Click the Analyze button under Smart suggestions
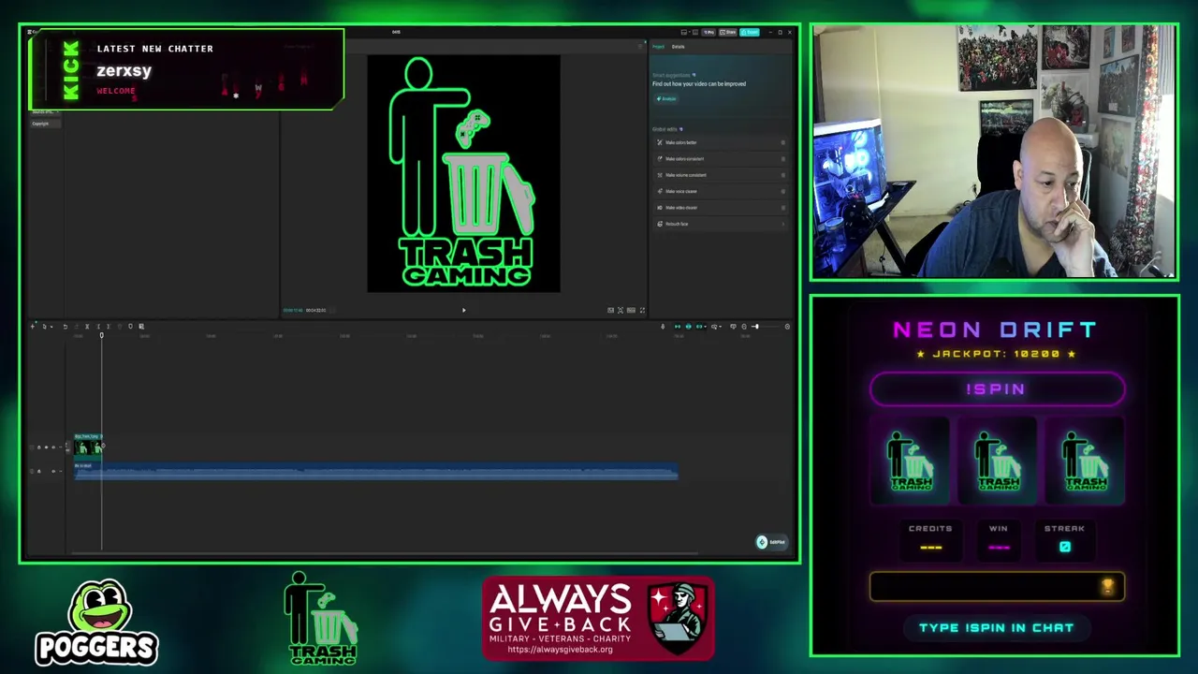The width and height of the screenshot is (1198, 674). (666, 98)
